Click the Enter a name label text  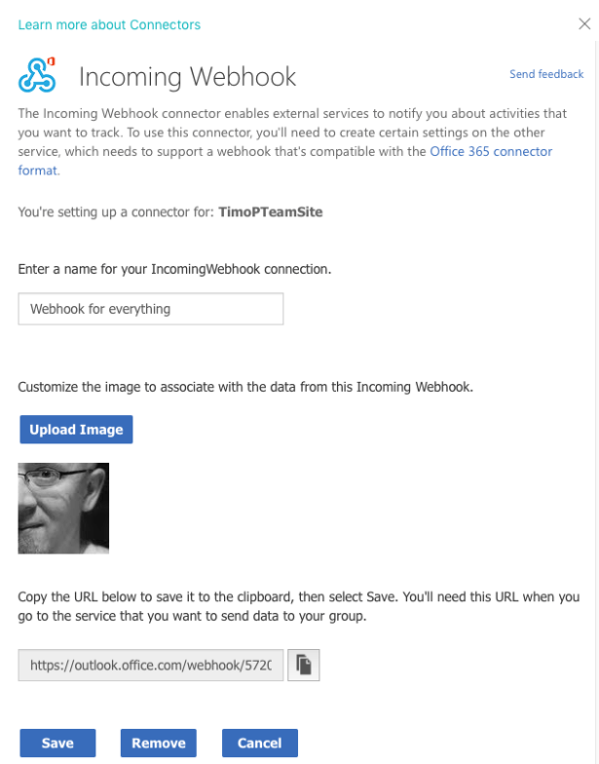click(x=175, y=269)
